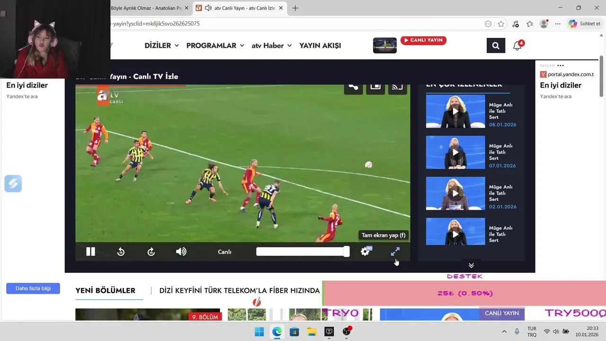Play Müge Anlı video dated 02.01.2026

pos(455,193)
